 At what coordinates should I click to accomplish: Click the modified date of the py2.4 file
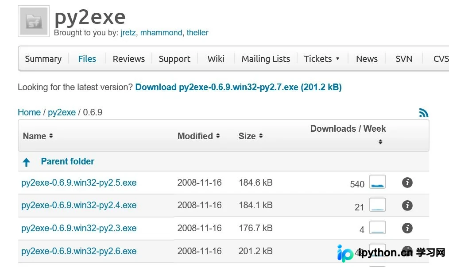point(200,205)
